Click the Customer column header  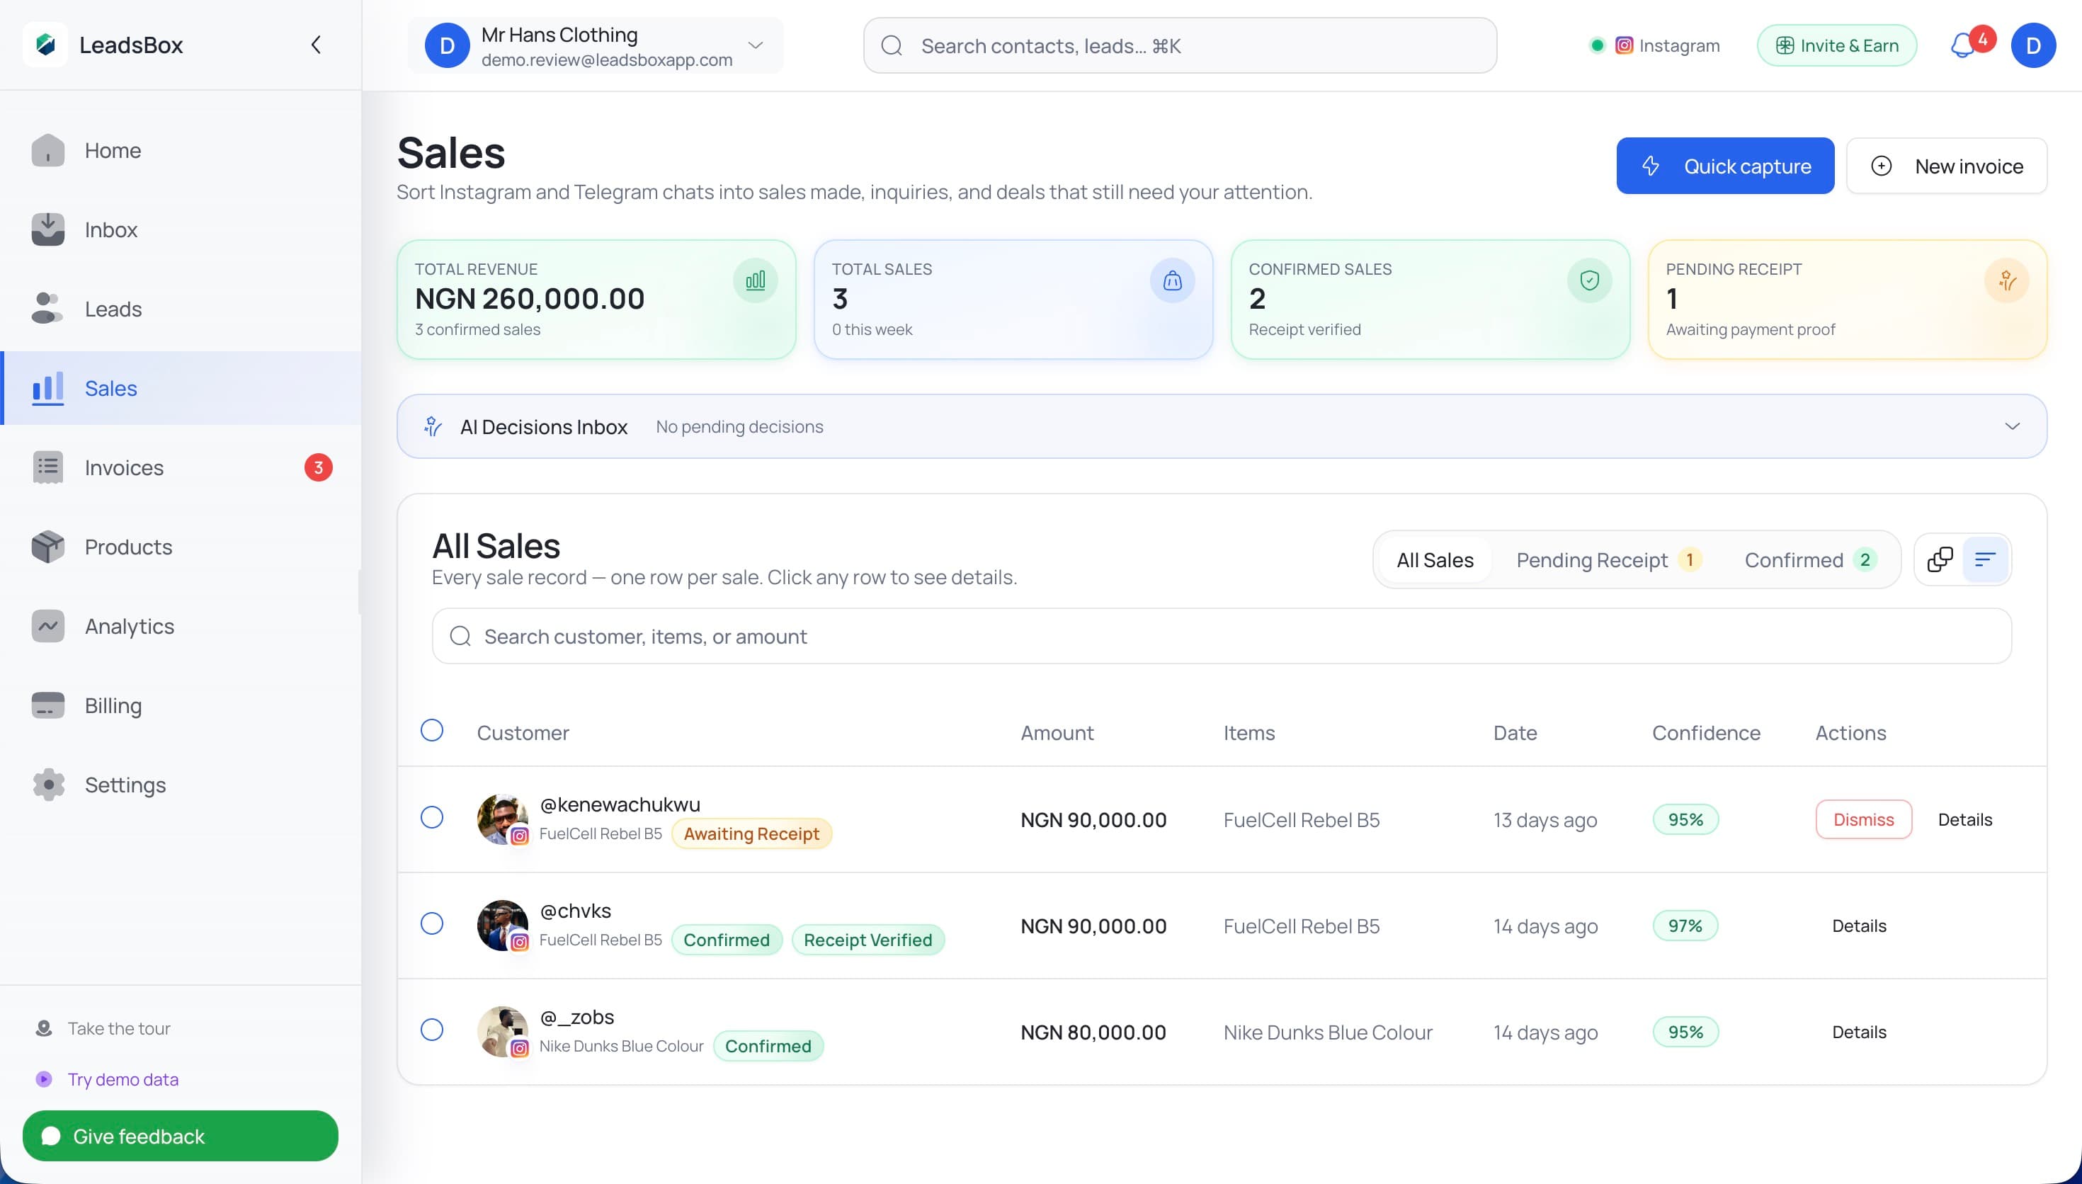pos(523,733)
